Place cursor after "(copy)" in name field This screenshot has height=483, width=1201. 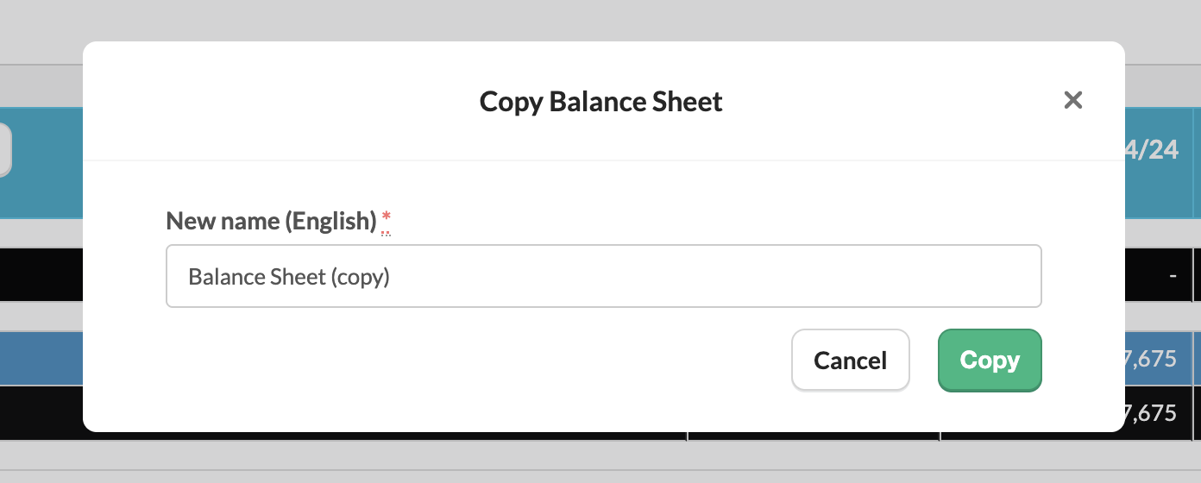pyautogui.click(x=393, y=278)
